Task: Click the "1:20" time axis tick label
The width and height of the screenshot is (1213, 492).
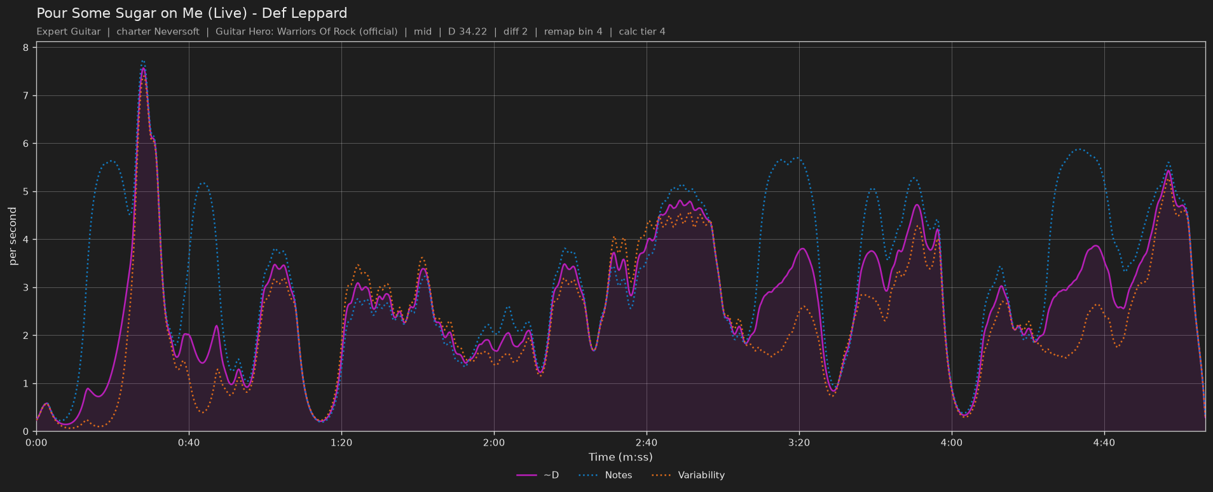Action: [341, 442]
